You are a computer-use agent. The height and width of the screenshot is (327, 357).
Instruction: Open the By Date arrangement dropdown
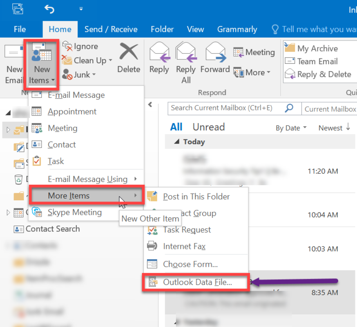[x=291, y=128]
